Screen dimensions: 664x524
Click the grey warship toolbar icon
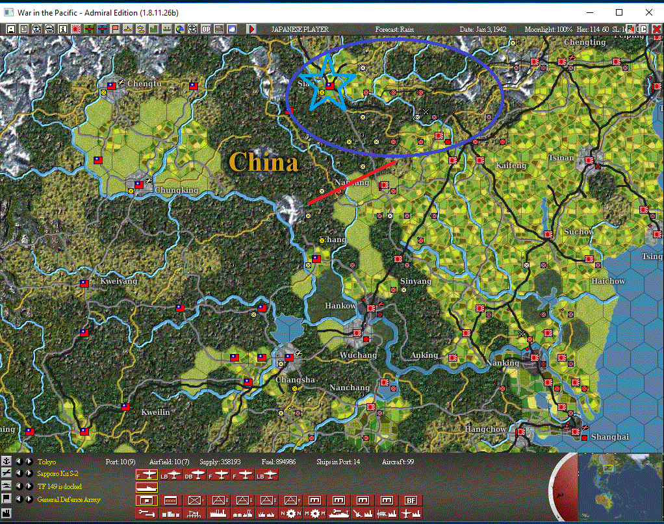167,29
